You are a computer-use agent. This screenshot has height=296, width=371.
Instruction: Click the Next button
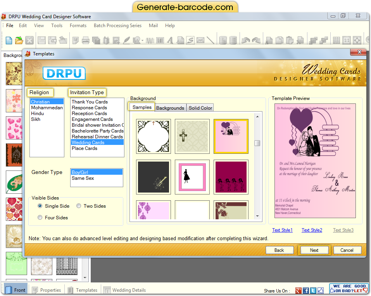pyautogui.click(x=314, y=250)
